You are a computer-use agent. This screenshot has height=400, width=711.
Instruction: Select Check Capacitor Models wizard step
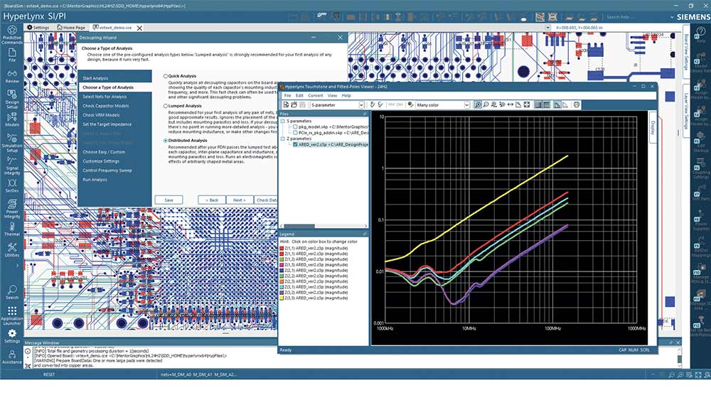[106, 106]
